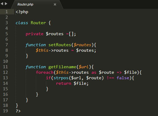The width and height of the screenshot is (158, 116).
Task: Click line number 11 in gutter
Action: pyautogui.click(x=6, y=67)
